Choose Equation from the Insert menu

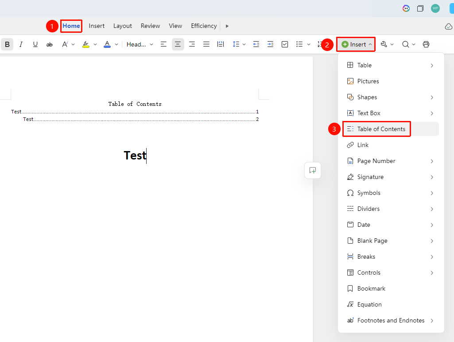click(391, 304)
